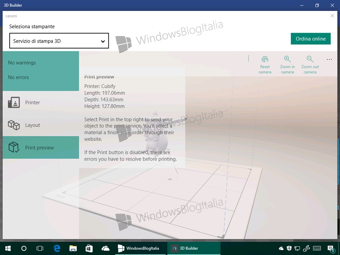The image size is (340, 255).
Task: Click the Length: 197.06mm value
Action: (x=104, y=93)
